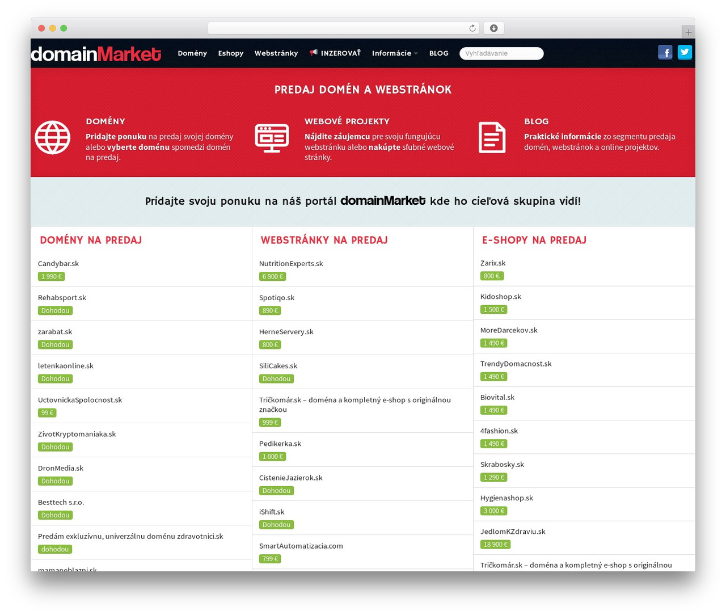Open the Rehabsport.sk listing
The height and width of the screenshot is (615, 726).
pos(62,298)
